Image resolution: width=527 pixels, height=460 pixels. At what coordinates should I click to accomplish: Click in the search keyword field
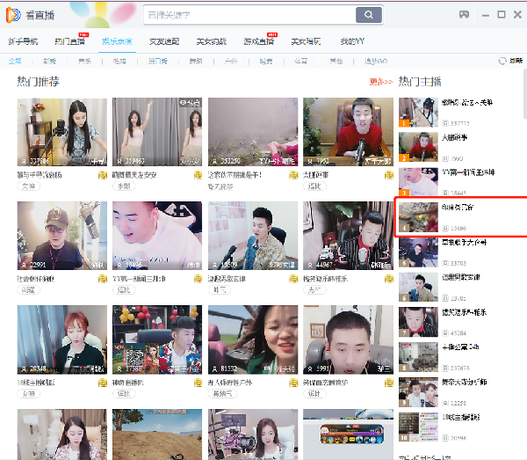click(249, 15)
